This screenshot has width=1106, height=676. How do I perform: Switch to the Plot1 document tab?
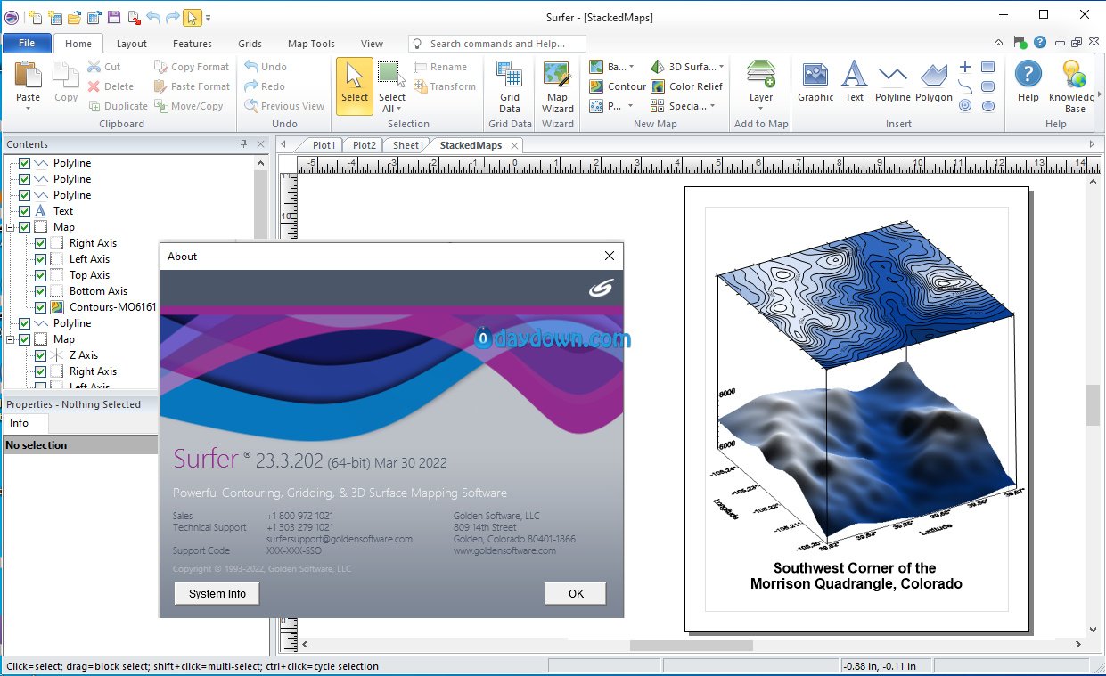[x=324, y=145]
